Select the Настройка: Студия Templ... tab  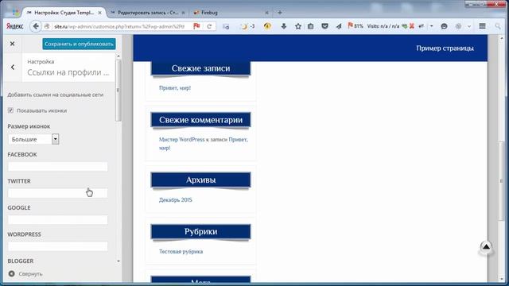tap(64, 13)
